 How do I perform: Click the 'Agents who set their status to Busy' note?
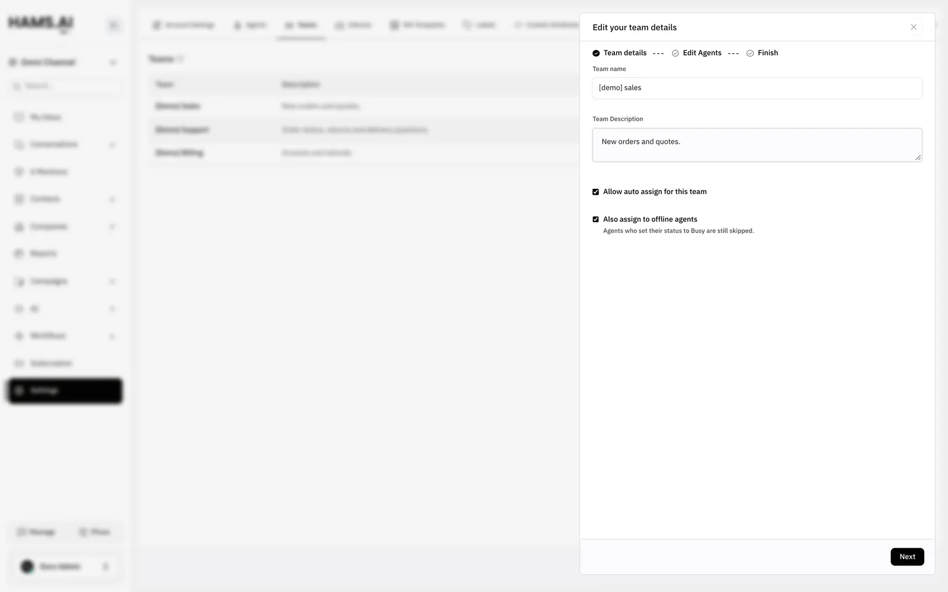click(x=678, y=231)
